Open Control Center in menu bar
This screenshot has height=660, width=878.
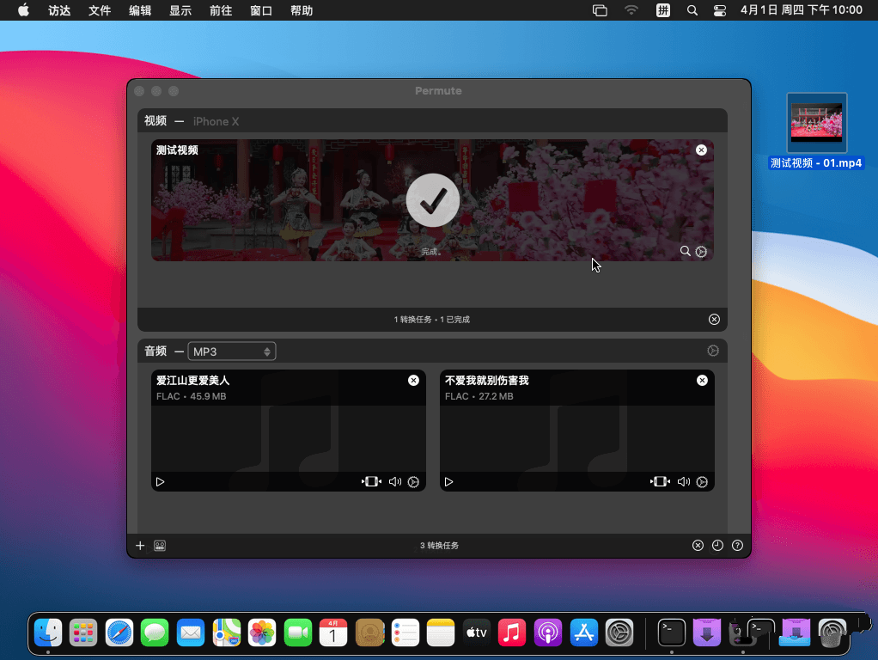coord(720,10)
